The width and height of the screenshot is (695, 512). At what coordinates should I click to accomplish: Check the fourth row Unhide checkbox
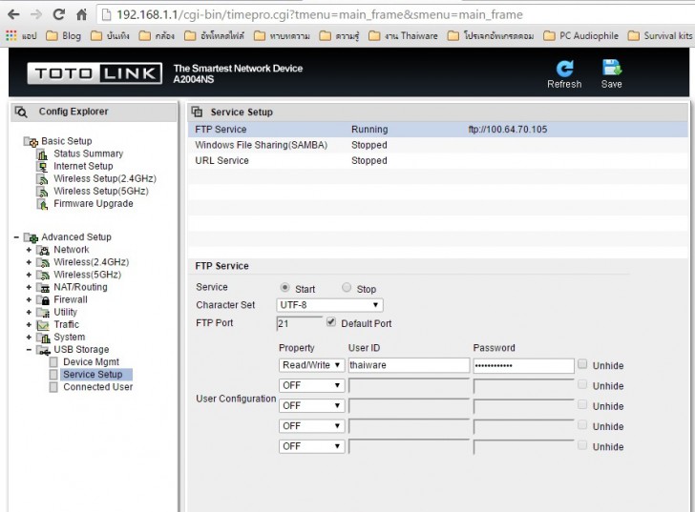582,425
